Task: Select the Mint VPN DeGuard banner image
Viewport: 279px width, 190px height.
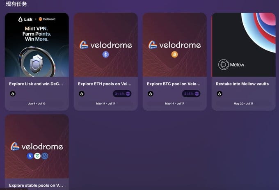Action: pos(37,45)
